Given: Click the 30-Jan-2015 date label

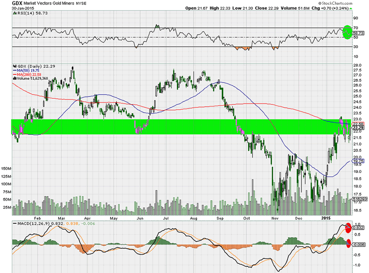Looking at the screenshot, I should 24,8.
